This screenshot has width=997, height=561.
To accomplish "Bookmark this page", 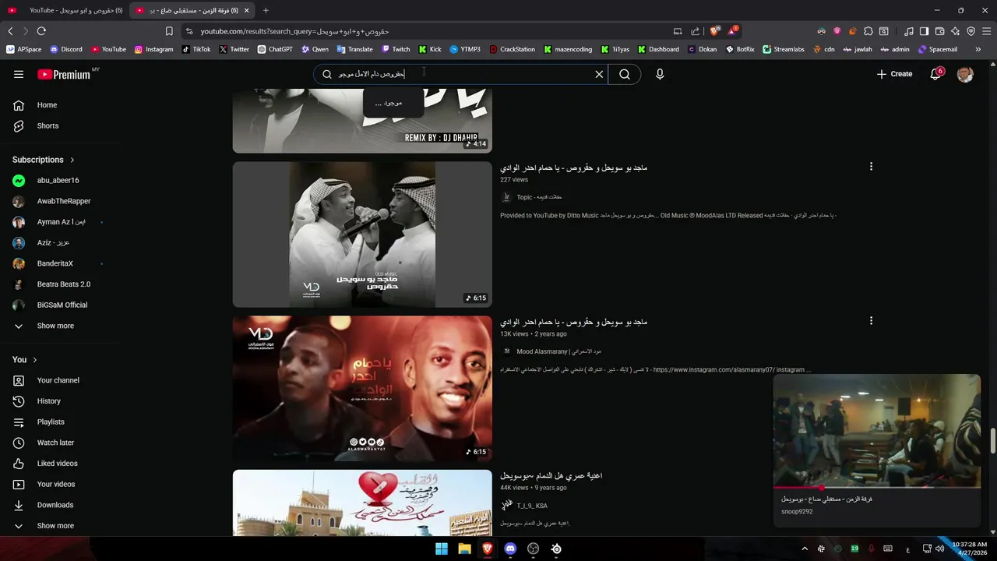I will click(x=169, y=31).
